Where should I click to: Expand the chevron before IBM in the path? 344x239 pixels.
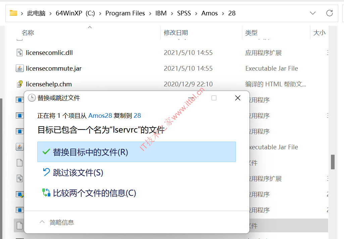coord(150,14)
